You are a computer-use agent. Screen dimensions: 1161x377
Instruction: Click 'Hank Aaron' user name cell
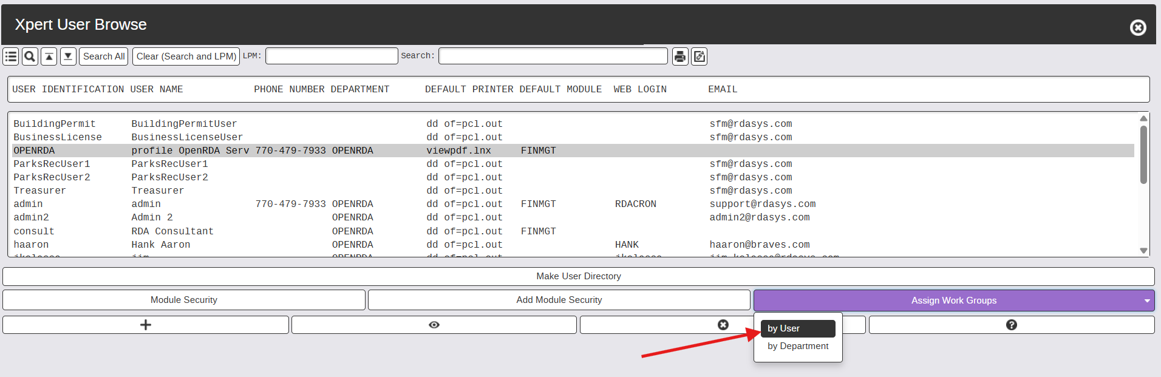[161, 245]
